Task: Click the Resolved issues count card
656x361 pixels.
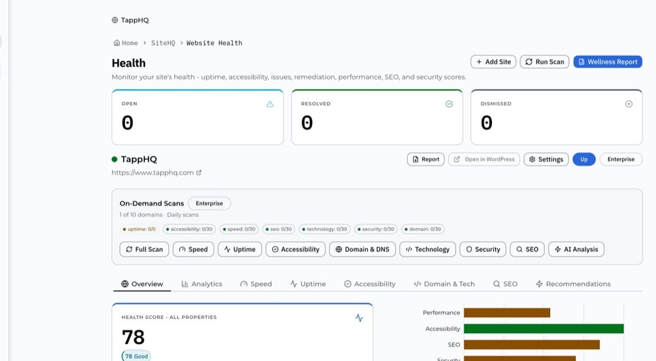Action: click(377, 117)
